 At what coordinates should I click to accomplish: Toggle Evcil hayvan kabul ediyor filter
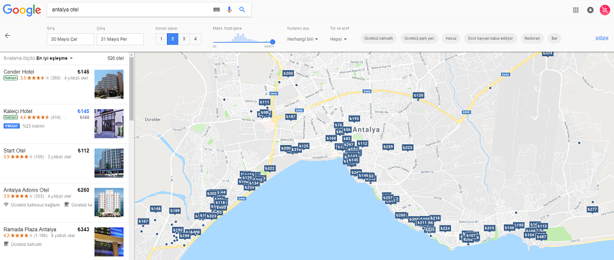[x=491, y=38]
